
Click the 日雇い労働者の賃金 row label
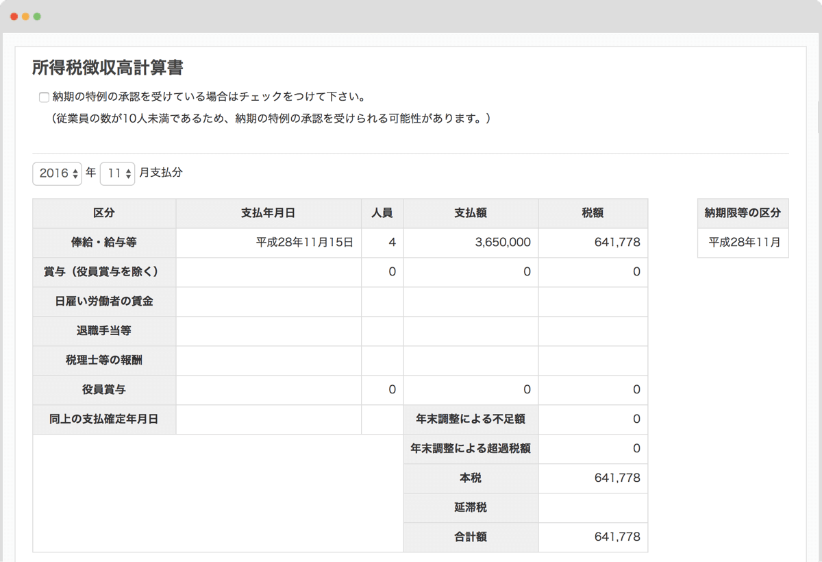(x=104, y=302)
